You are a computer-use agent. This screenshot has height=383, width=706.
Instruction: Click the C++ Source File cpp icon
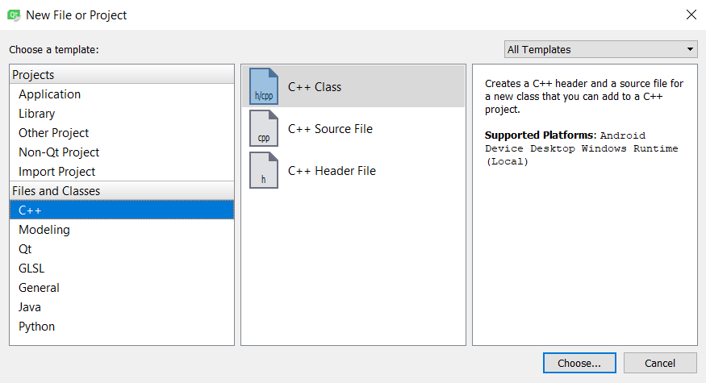[263, 128]
